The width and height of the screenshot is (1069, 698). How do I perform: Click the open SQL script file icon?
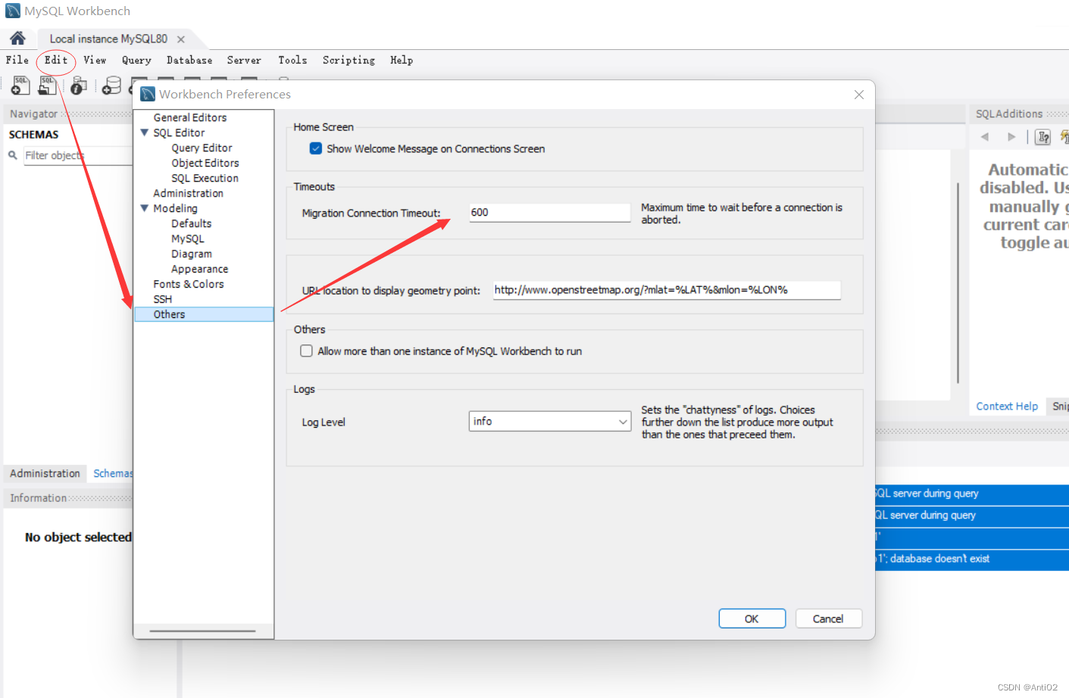48,85
